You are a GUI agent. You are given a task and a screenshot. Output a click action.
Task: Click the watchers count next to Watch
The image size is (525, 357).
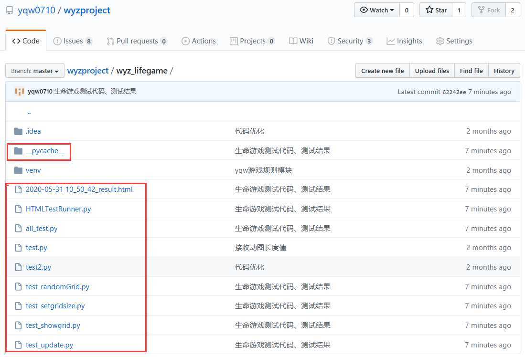tap(407, 10)
